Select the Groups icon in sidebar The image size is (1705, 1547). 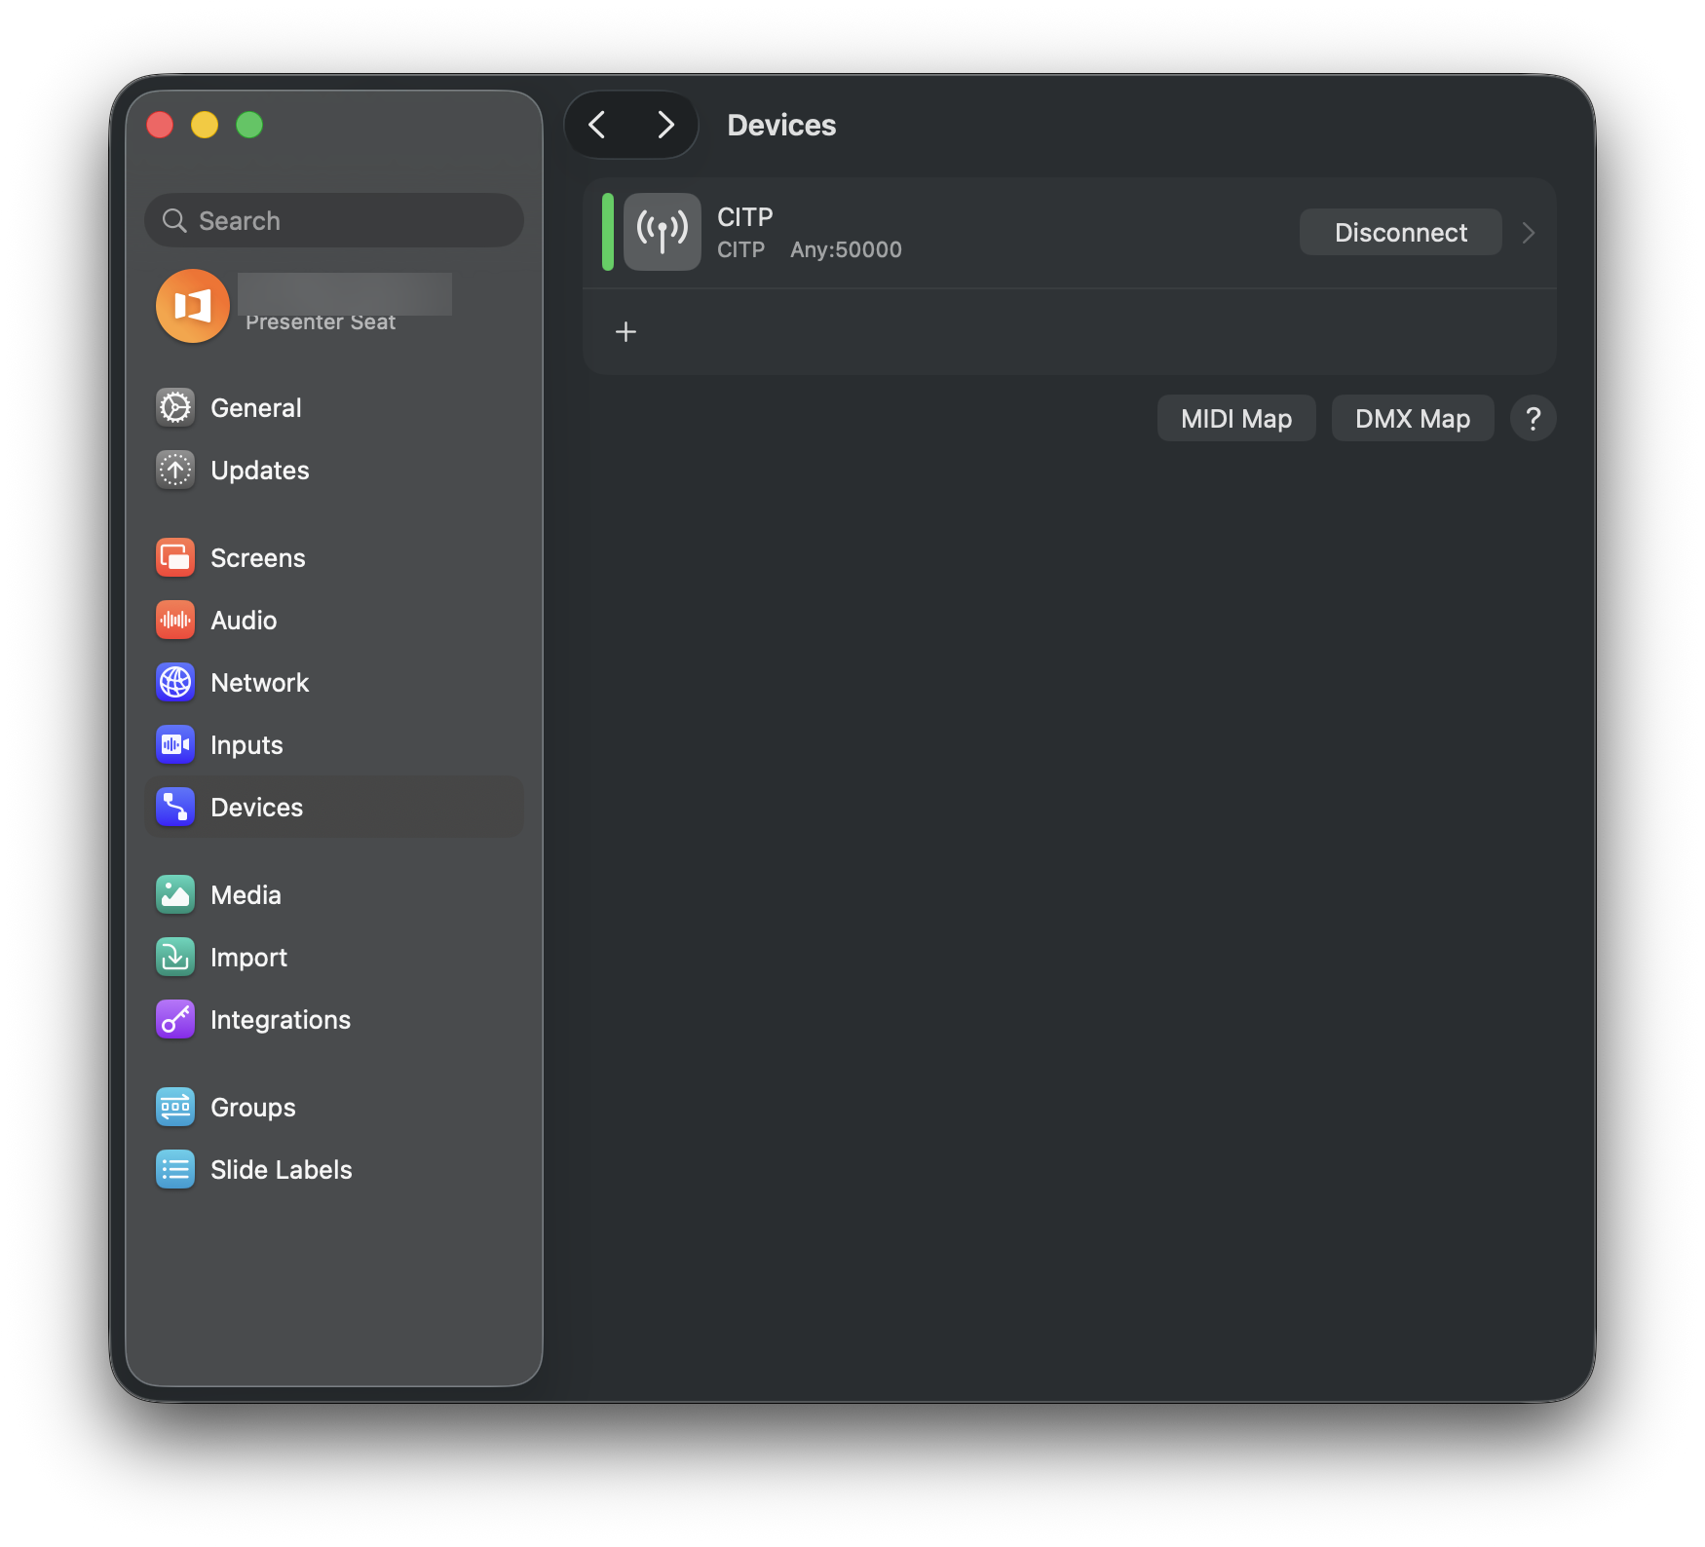[175, 1107]
